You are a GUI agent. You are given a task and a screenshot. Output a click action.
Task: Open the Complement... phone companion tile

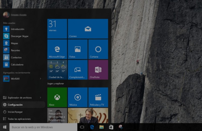(78, 70)
